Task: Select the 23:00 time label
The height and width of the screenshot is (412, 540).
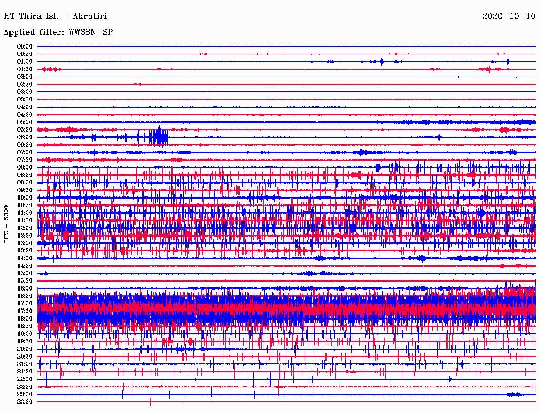Action: tap(24, 395)
